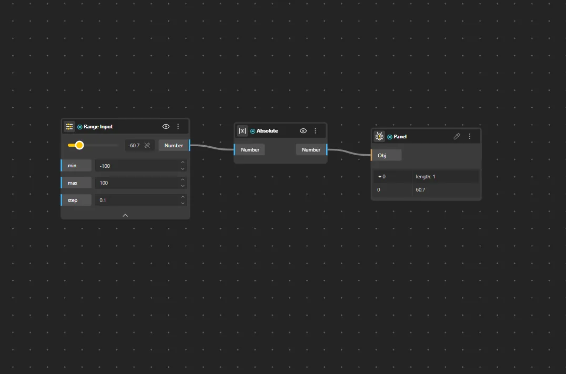Increment the step value stepper
The image size is (566, 374).
tap(183, 197)
